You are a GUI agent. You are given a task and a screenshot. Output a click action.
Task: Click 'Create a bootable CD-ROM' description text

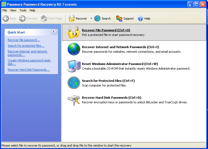[x=136, y=69]
